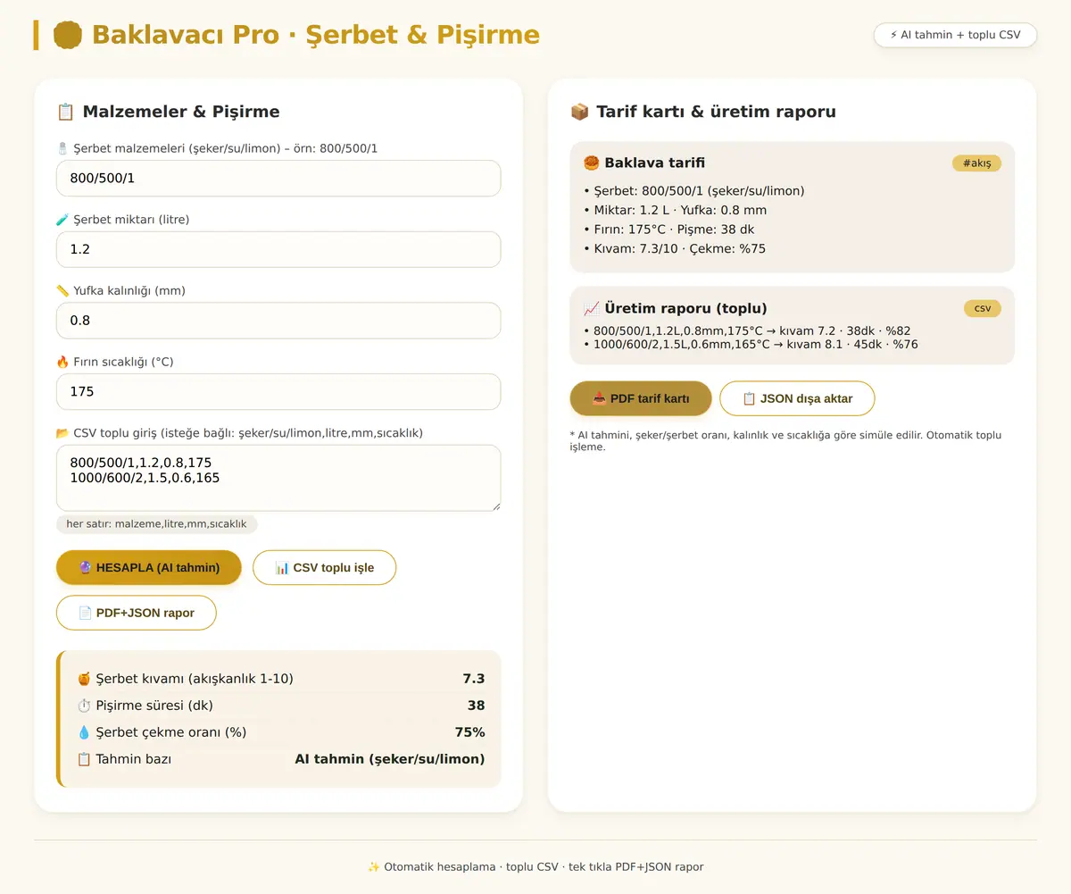Select the çekme oranı value 75%

470,732
